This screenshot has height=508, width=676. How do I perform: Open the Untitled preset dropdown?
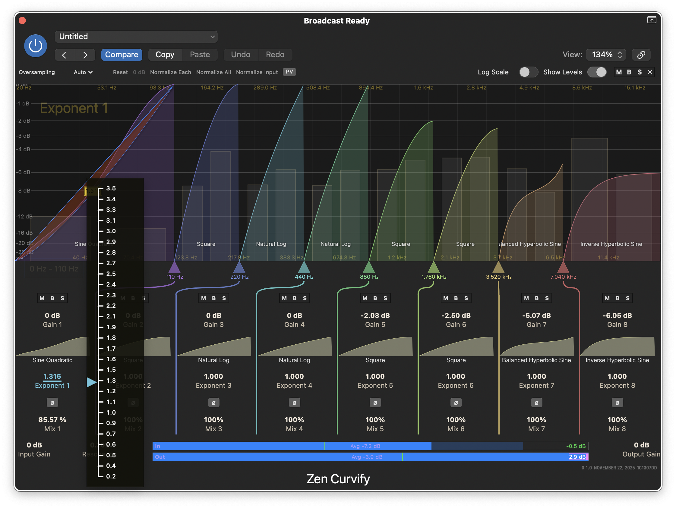(136, 37)
